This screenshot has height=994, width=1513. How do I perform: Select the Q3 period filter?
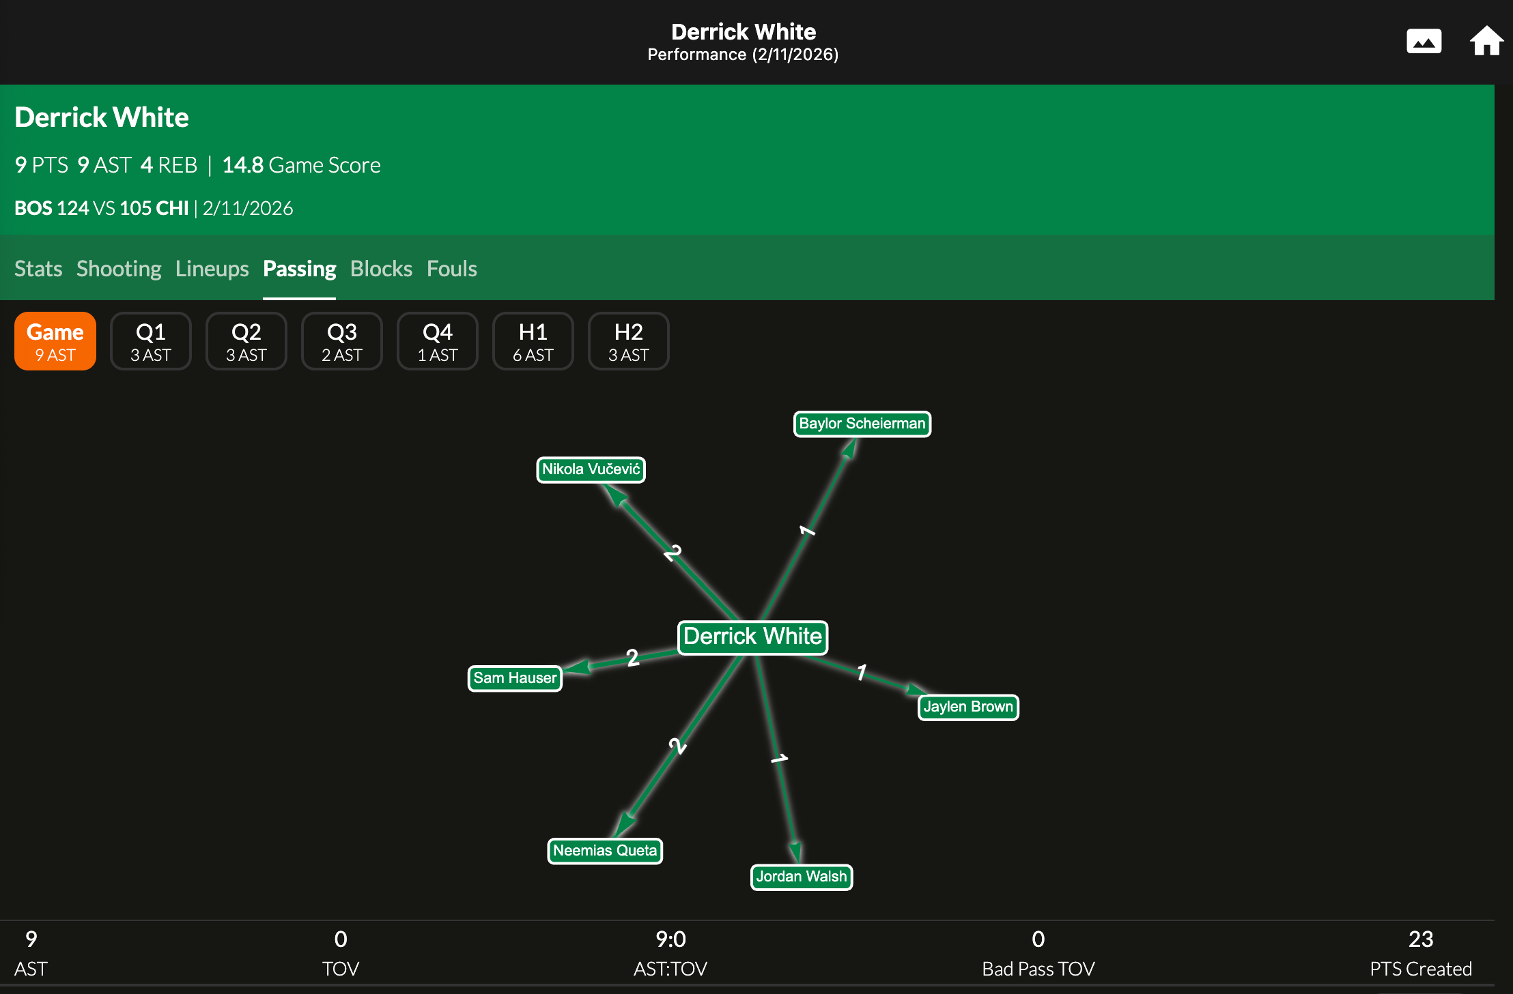pos(341,341)
